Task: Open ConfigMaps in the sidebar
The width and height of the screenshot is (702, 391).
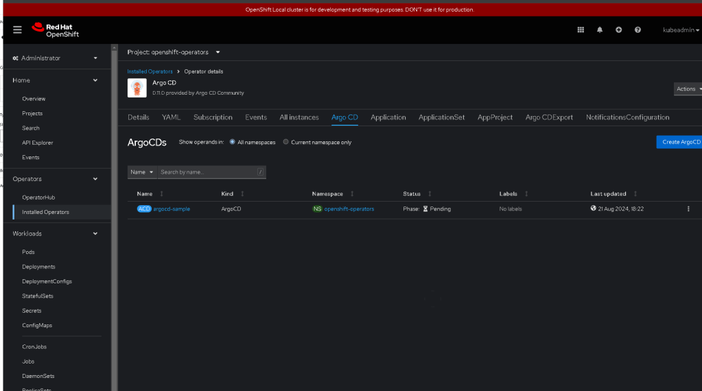Action: coord(36,325)
